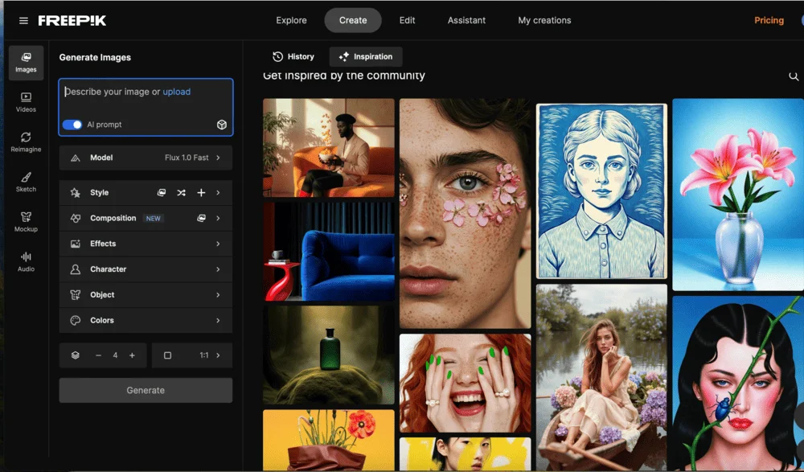The height and width of the screenshot is (472, 804).
Task: Click the shuffle icon in Style row
Action: tap(181, 193)
